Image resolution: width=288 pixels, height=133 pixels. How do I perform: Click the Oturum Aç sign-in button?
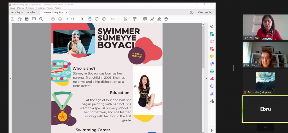tap(204, 12)
